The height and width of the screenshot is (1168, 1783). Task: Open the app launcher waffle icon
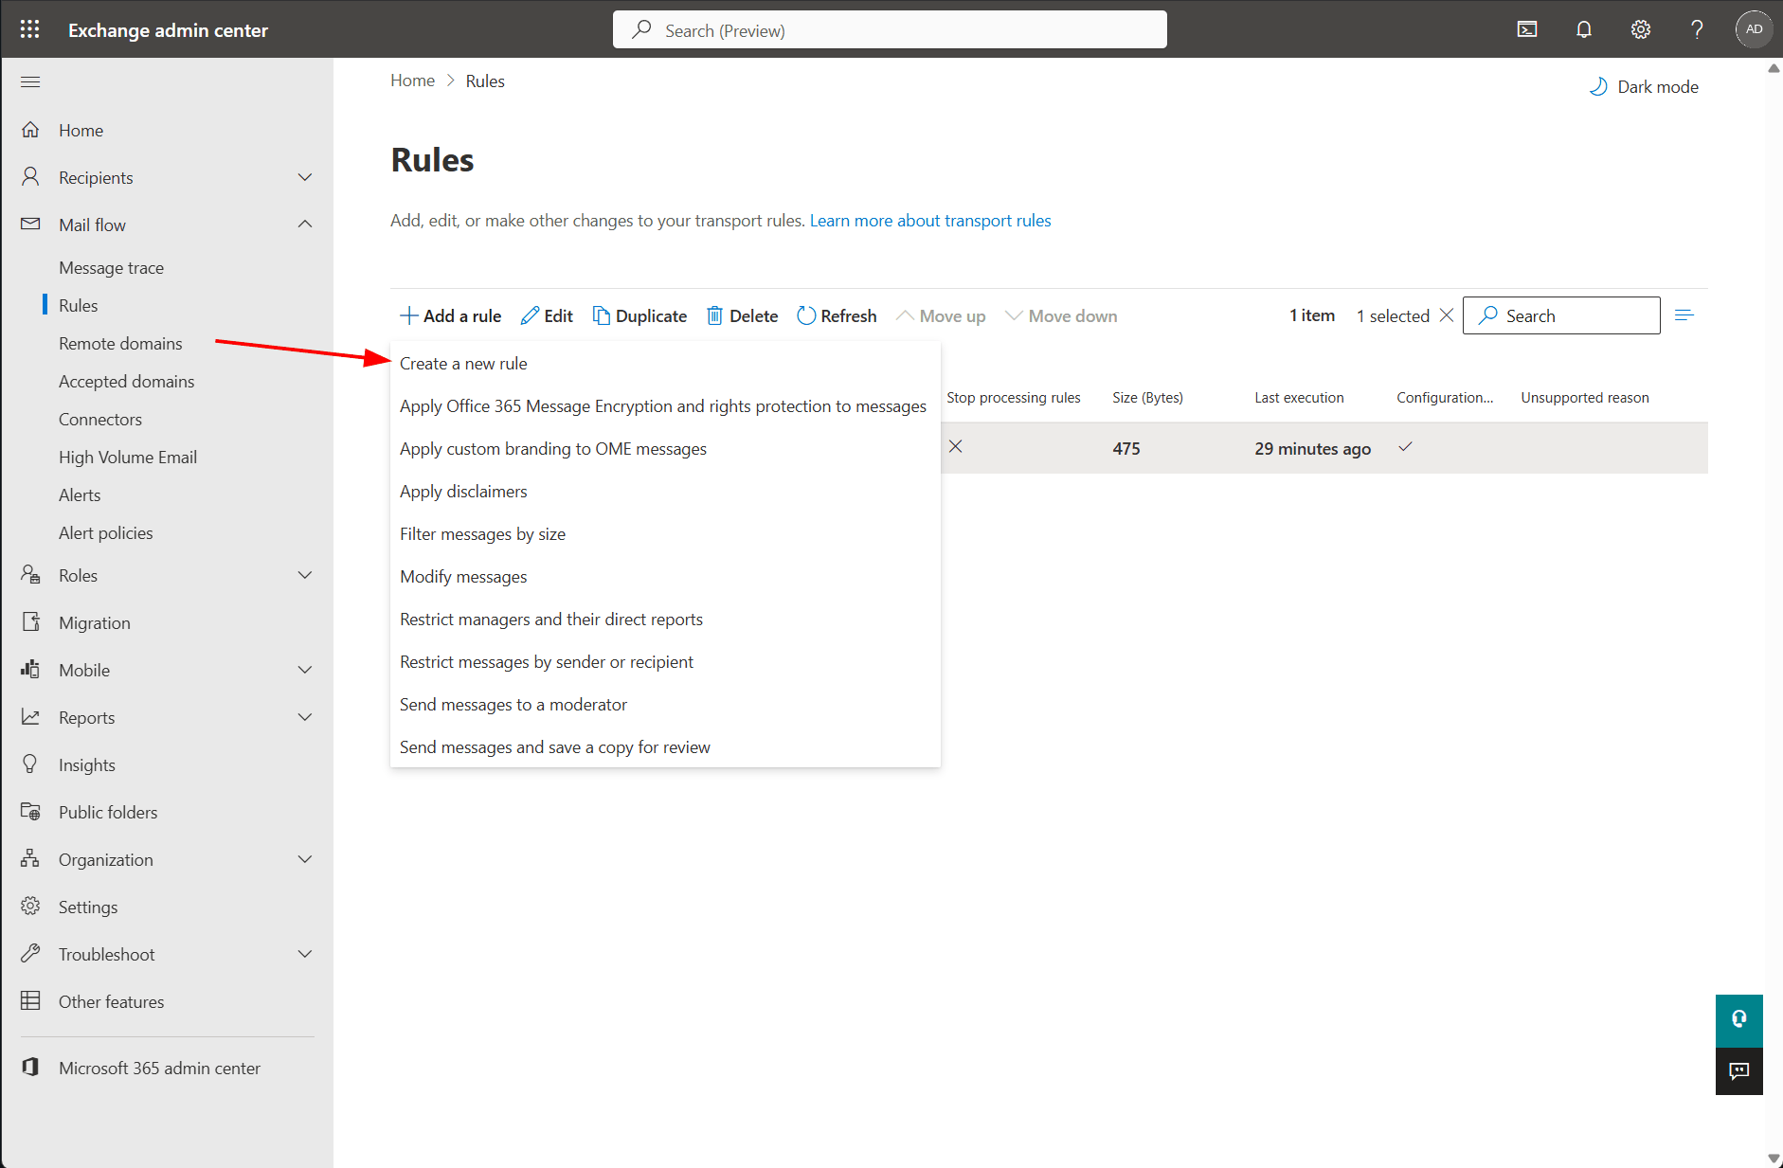pyautogui.click(x=29, y=29)
